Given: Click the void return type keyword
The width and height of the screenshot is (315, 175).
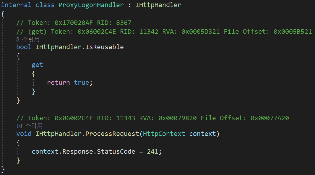Looking at the screenshot, I should tap(24, 134).
